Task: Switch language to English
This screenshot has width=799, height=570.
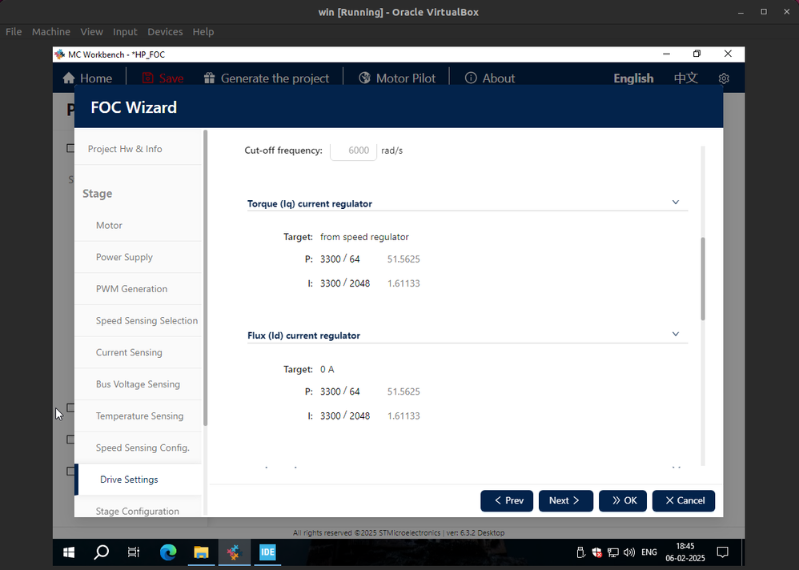Action: pos(633,78)
